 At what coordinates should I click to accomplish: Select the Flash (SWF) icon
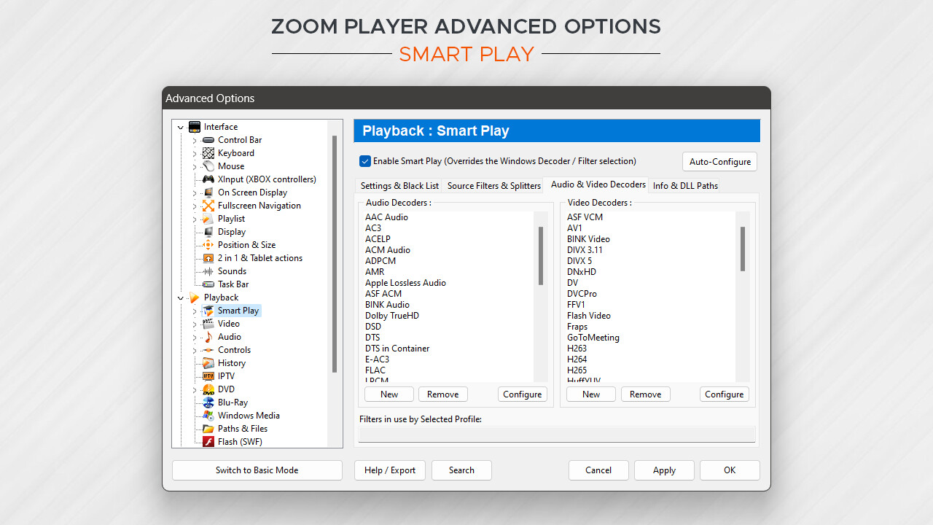pos(208,441)
